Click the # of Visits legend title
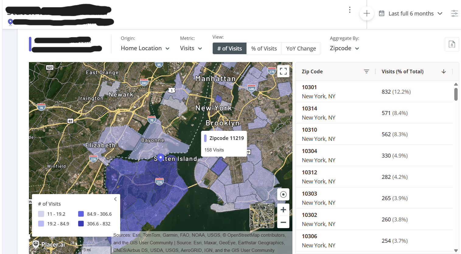This screenshot has width=461, height=254. pos(49,204)
